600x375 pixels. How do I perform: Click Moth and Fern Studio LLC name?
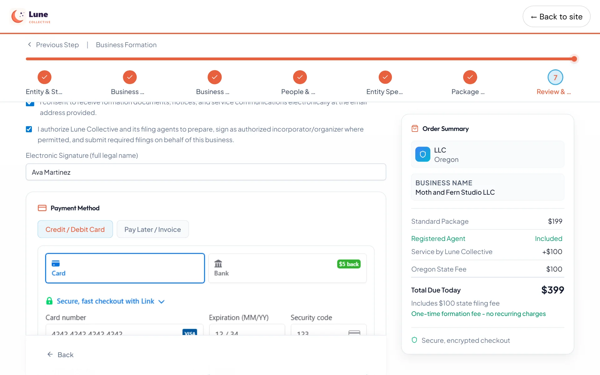455,192
